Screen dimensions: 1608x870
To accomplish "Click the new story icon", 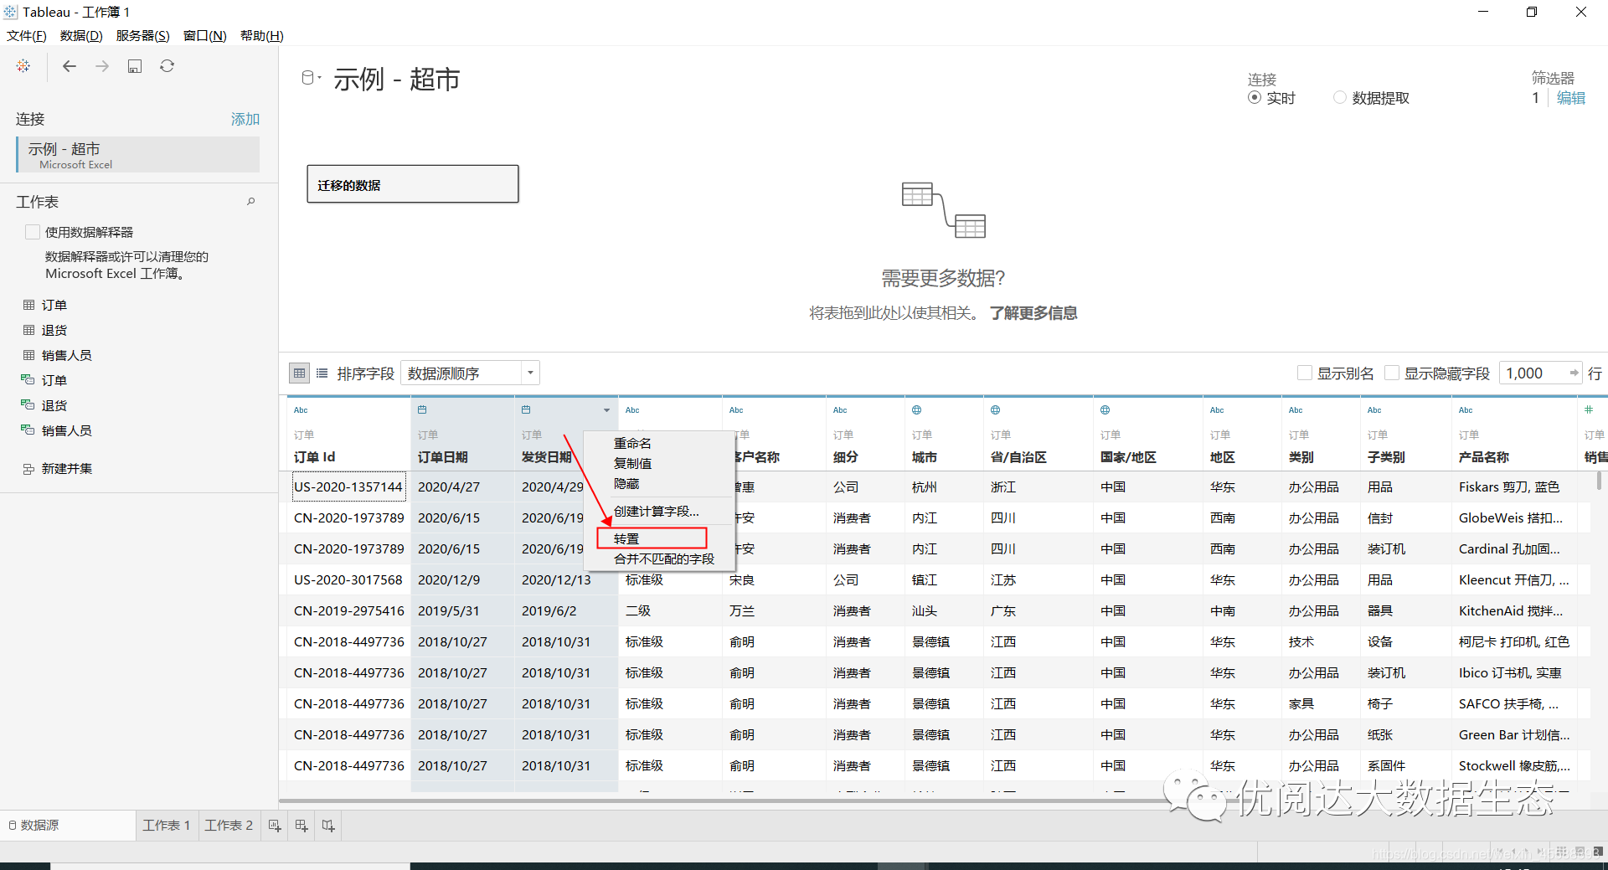I will tap(328, 826).
